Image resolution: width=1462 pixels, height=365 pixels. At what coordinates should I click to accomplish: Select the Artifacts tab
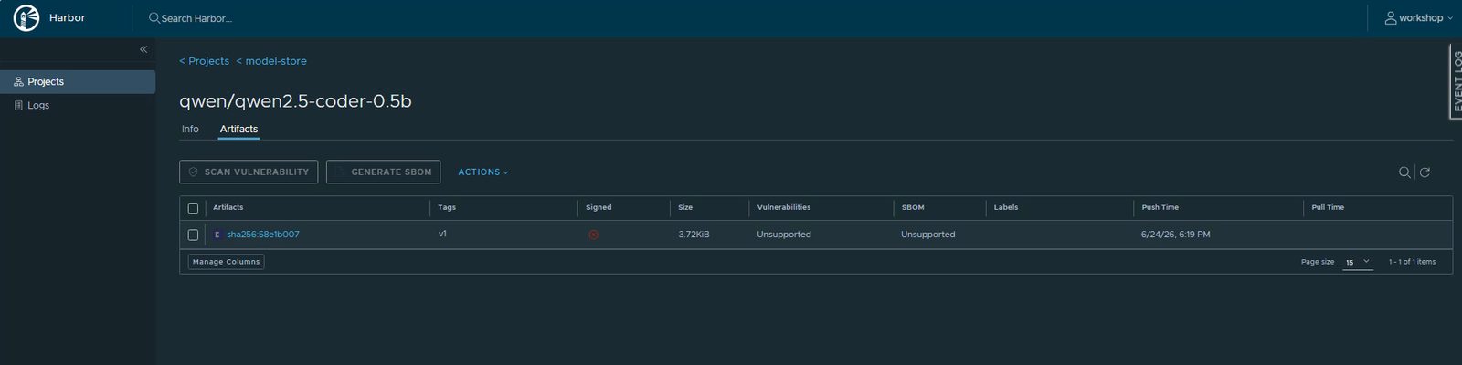coord(238,130)
